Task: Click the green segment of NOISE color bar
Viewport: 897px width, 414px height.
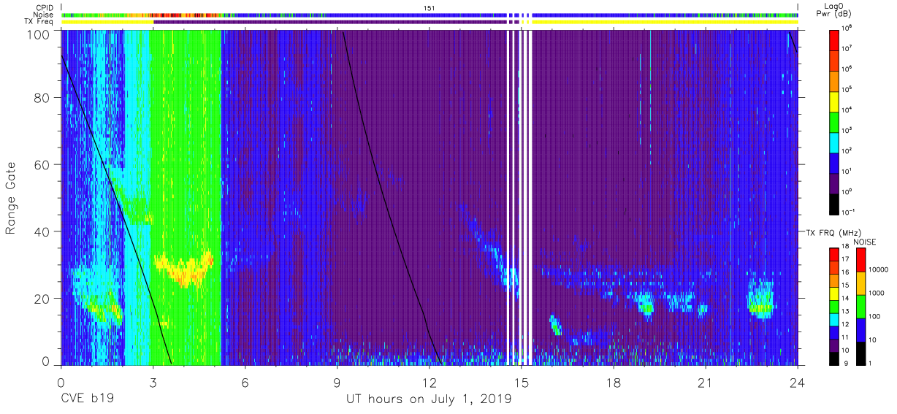Action: [860, 306]
